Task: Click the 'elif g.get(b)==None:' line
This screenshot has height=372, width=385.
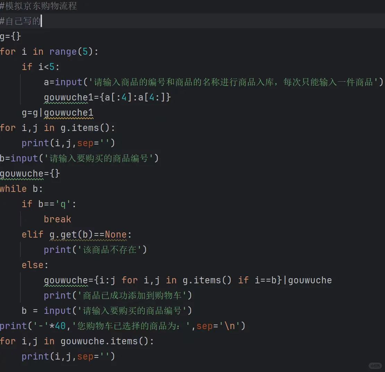Action: pos(77,234)
